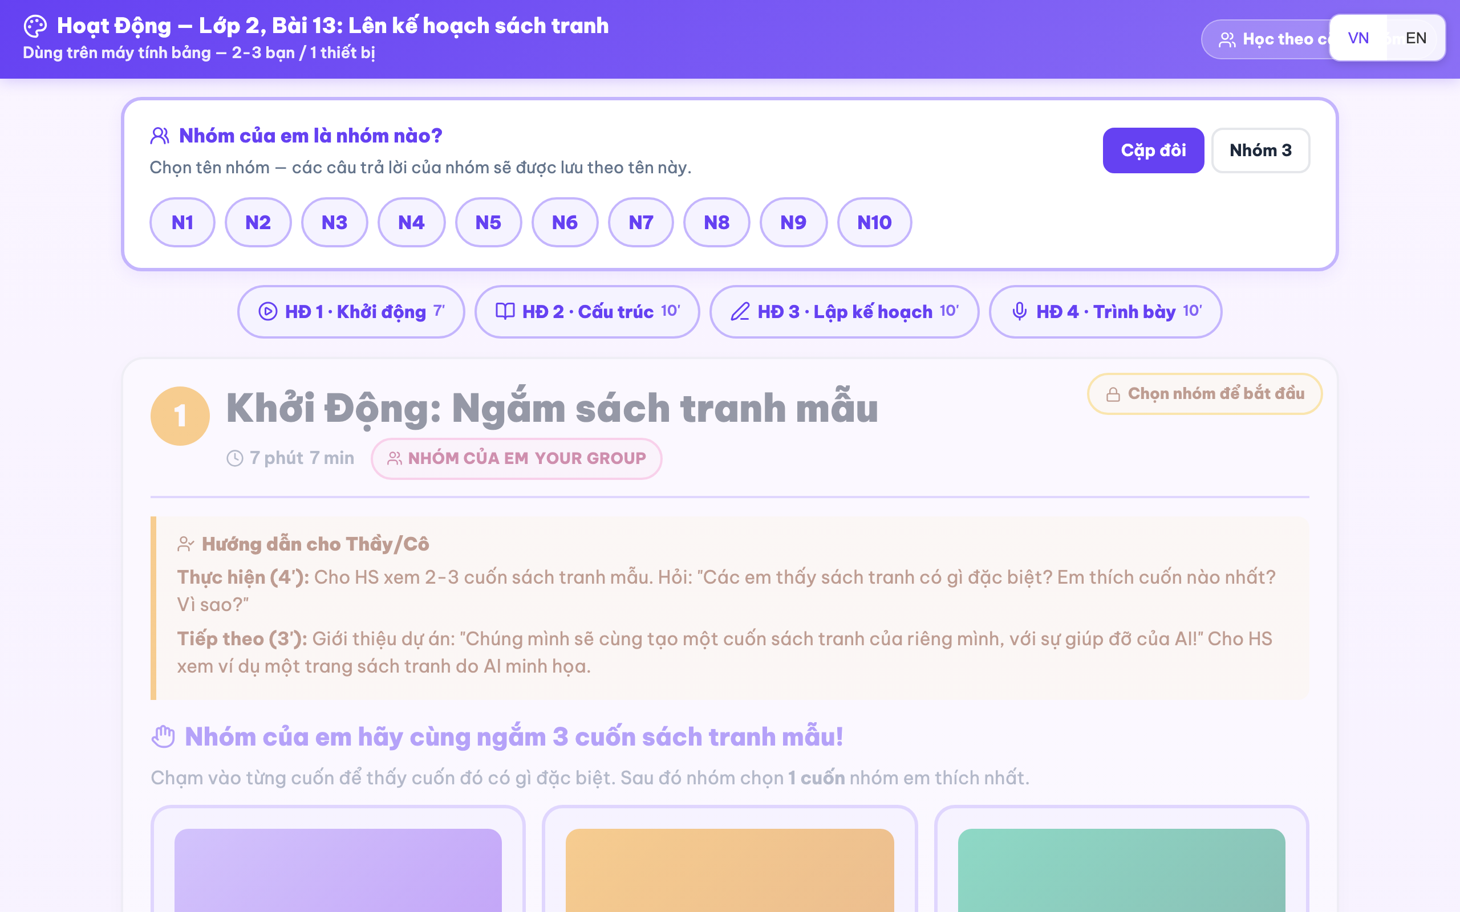
Task: Click the lock icon in "Chọn nhóm để bắt đầu"
Action: [1113, 394]
